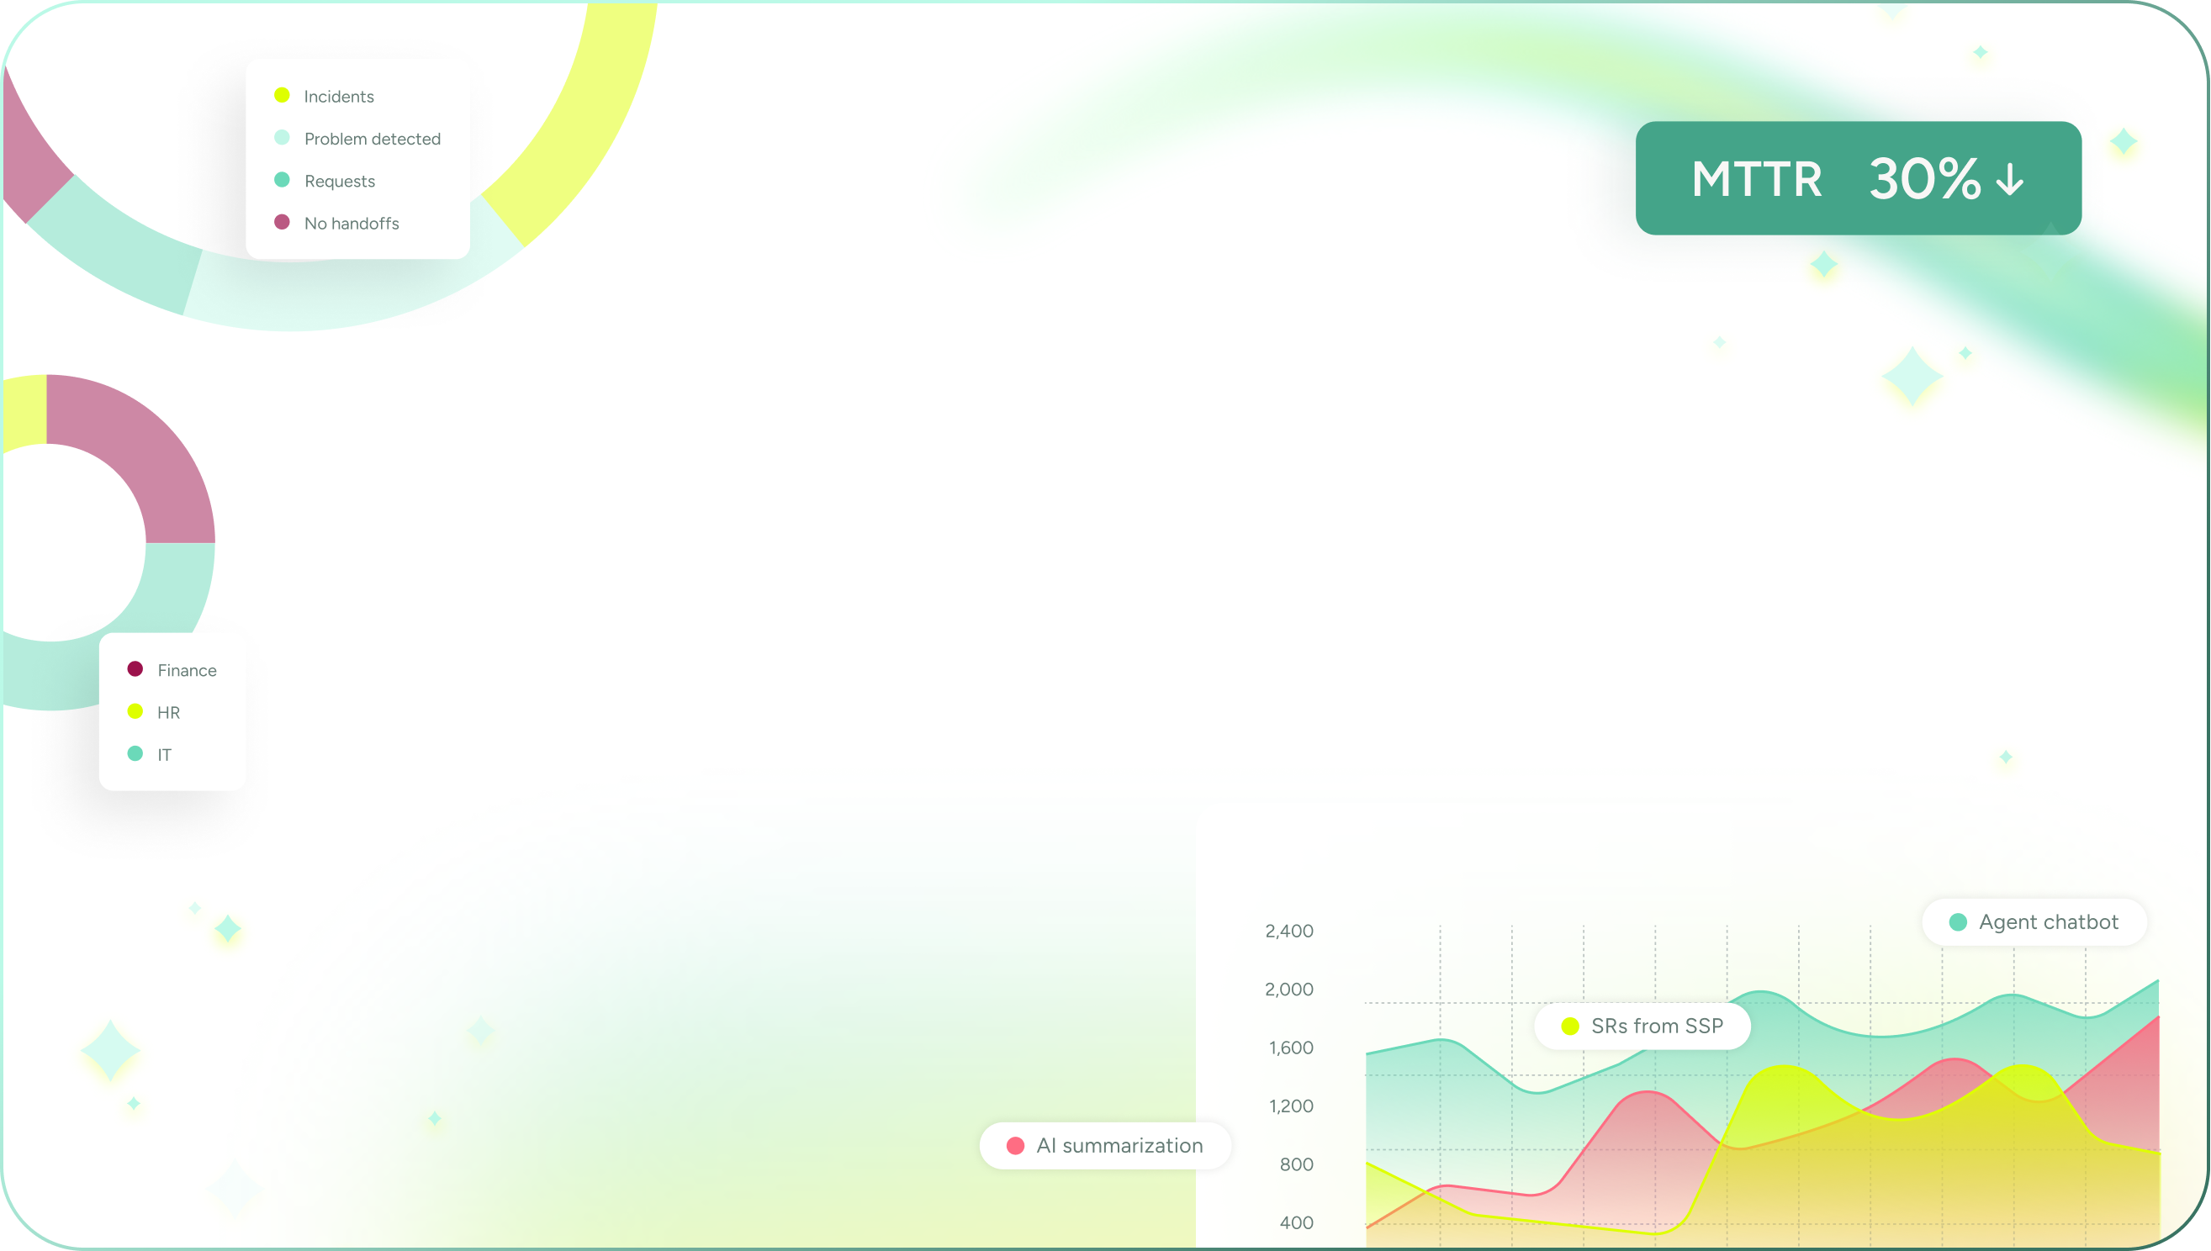Click the green dot beside Agent chatbot
2211x1251 pixels.
1958,922
